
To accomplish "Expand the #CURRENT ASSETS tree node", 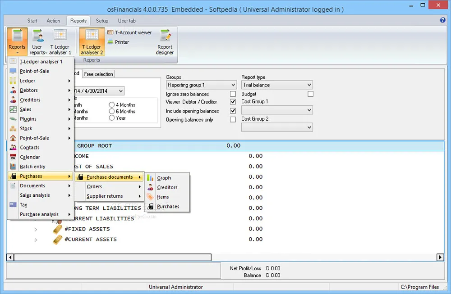I will [x=36, y=240].
